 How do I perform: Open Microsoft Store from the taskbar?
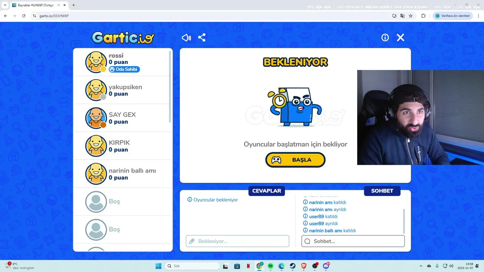237,266
